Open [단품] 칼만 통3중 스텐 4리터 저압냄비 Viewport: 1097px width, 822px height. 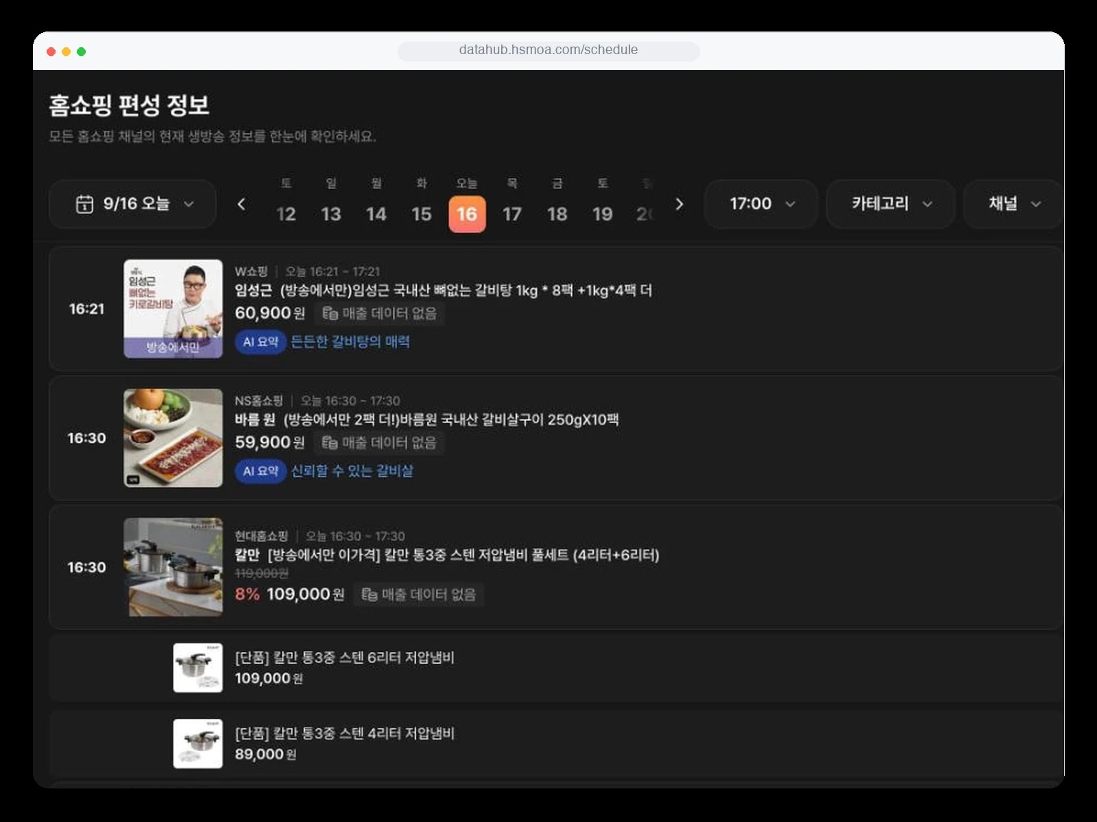pos(345,734)
